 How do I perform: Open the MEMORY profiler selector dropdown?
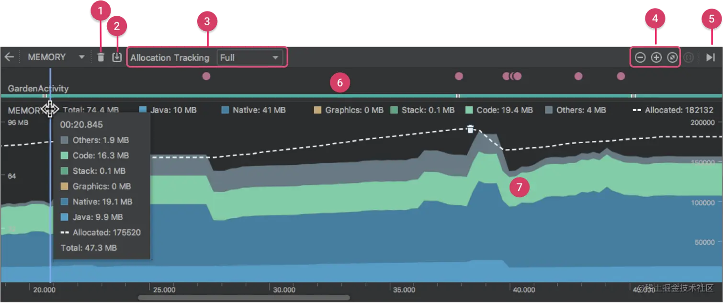[56, 57]
